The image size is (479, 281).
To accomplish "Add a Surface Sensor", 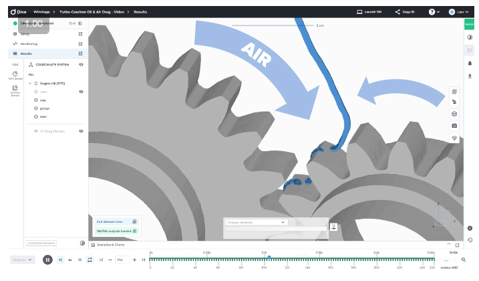I will pyautogui.click(x=15, y=90).
